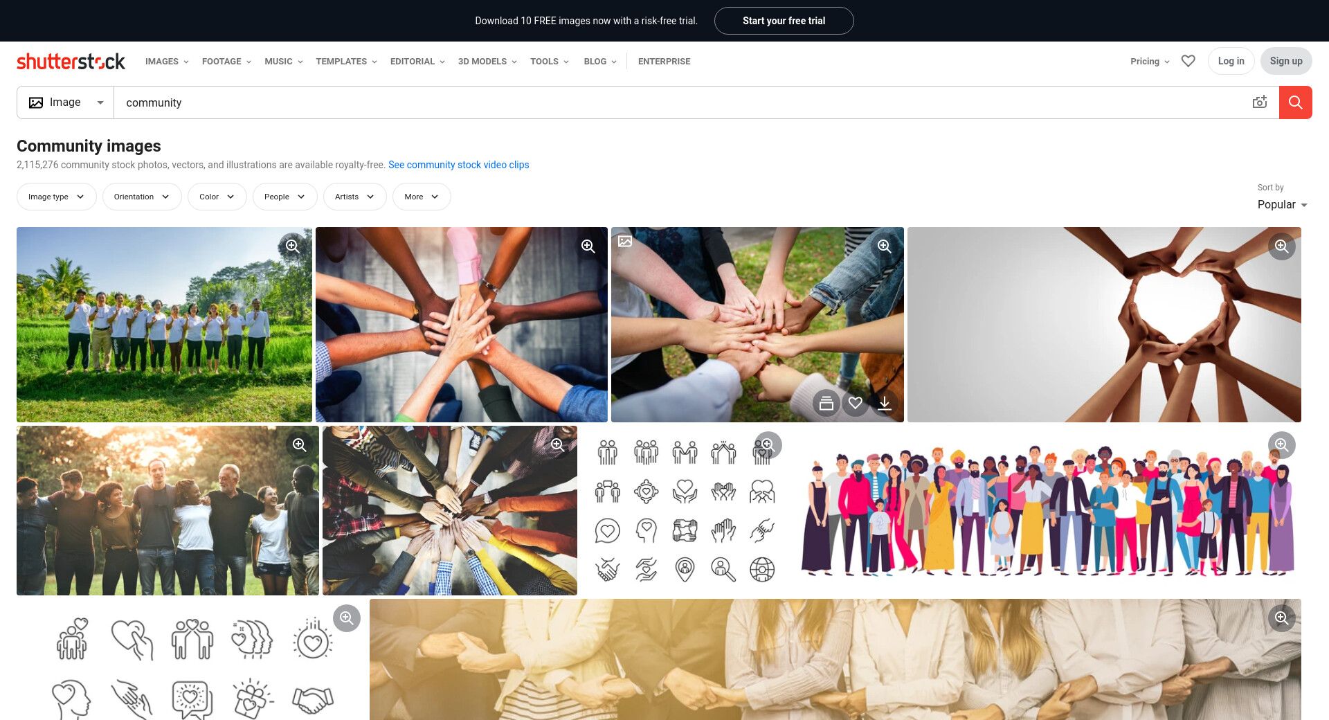Click the Shutterstock logo

[x=71, y=62]
